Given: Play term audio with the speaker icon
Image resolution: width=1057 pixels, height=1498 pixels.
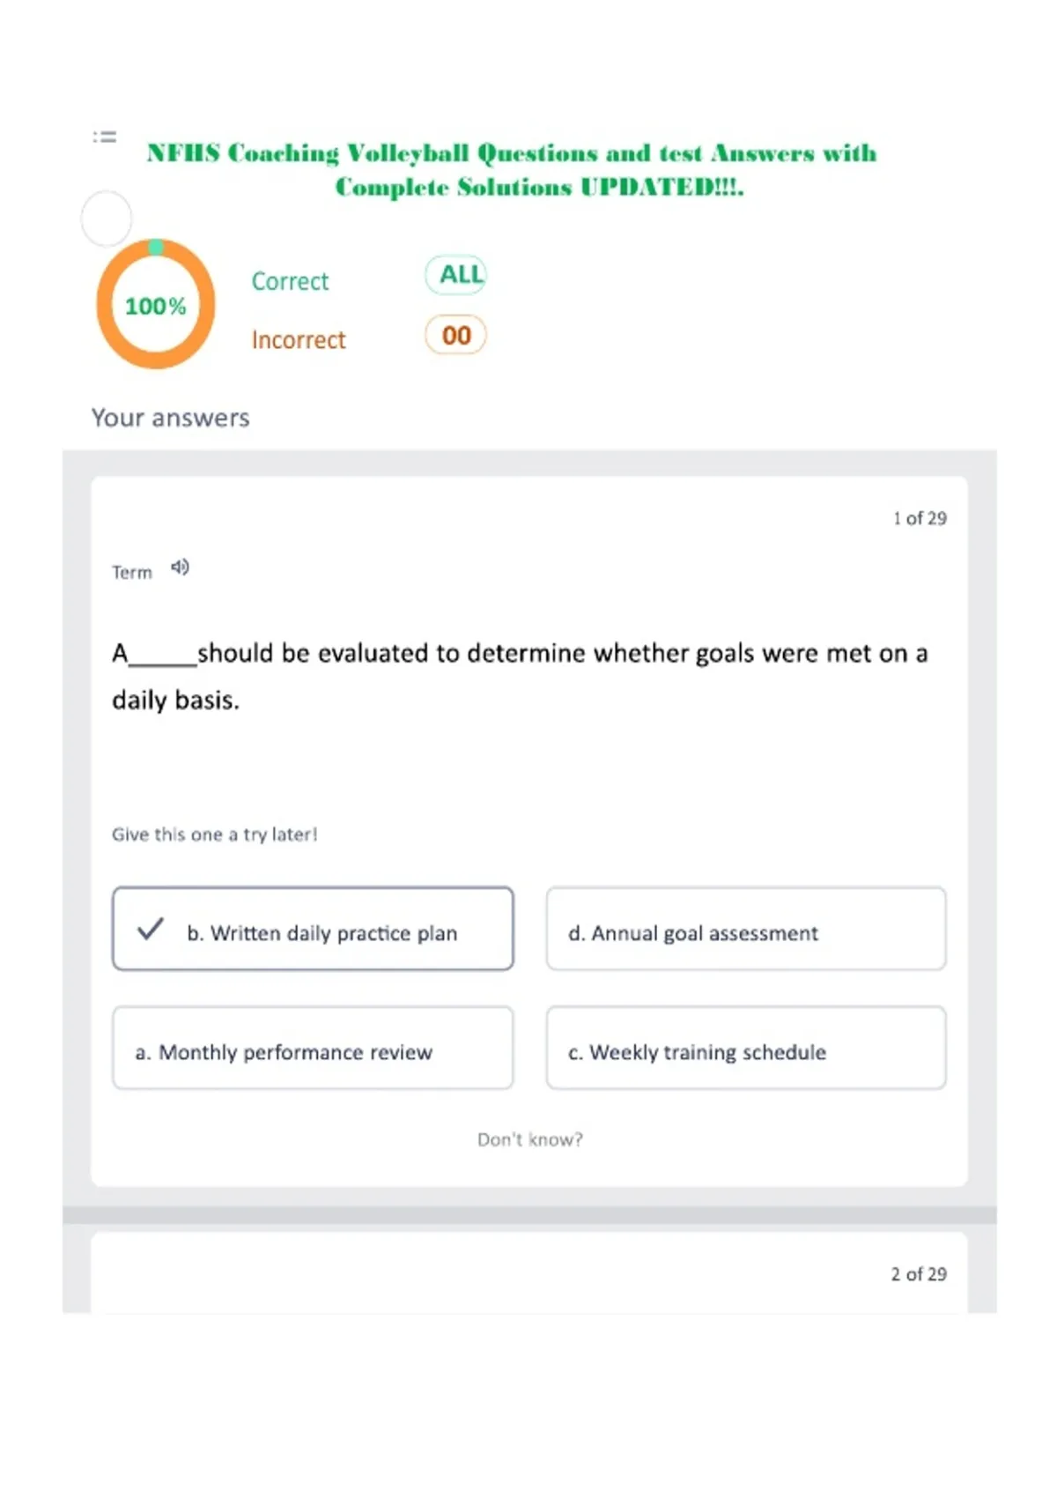Looking at the screenshot, I should click(181, 567).
